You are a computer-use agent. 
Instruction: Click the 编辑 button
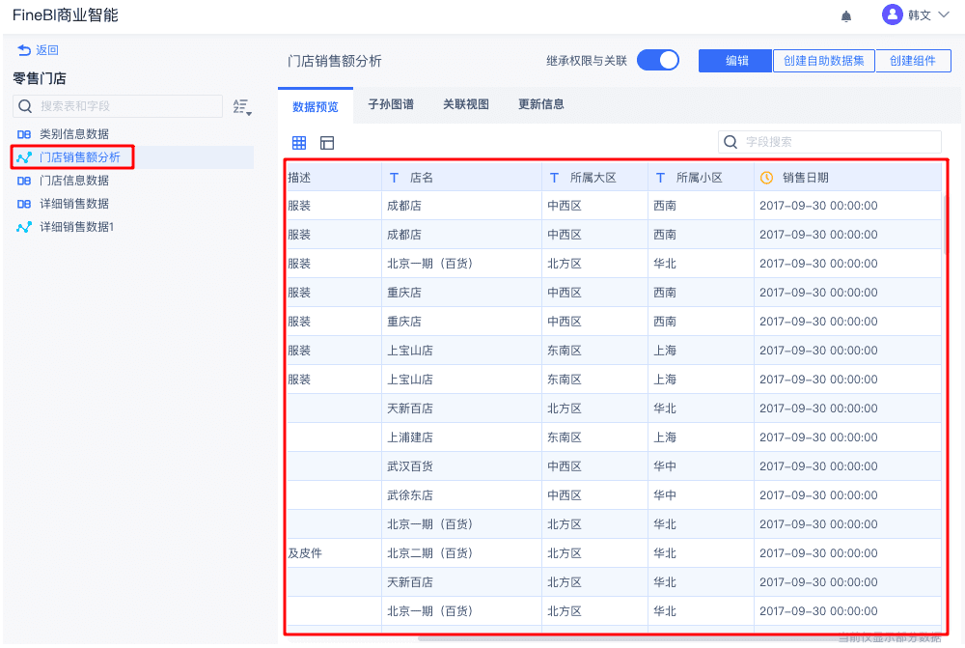(735, 60)
